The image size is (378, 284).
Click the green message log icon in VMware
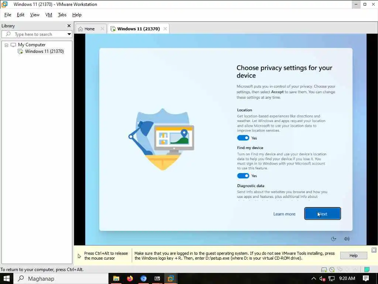367,270
